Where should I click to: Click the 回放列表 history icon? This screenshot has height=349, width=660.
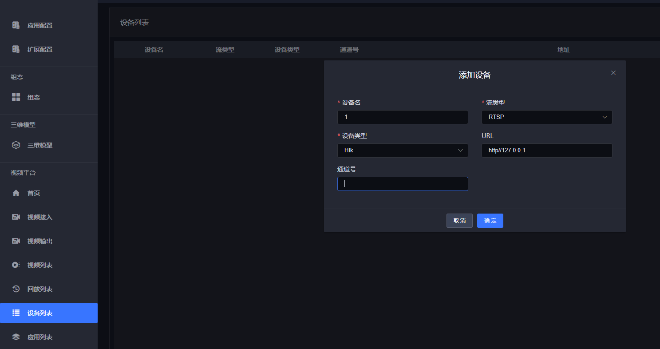coord(16,289)
